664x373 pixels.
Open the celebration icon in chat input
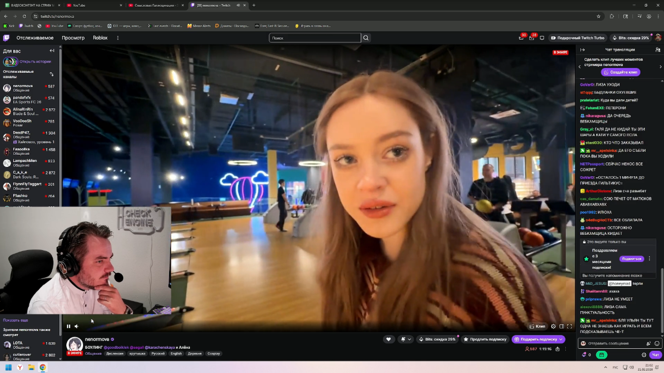649,343
